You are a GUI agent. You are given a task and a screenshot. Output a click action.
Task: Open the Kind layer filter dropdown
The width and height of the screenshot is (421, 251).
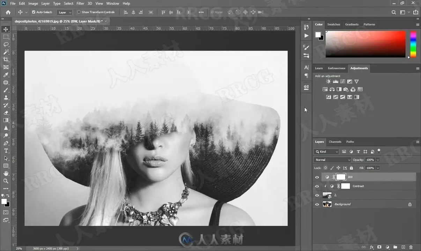coord(326,152)
